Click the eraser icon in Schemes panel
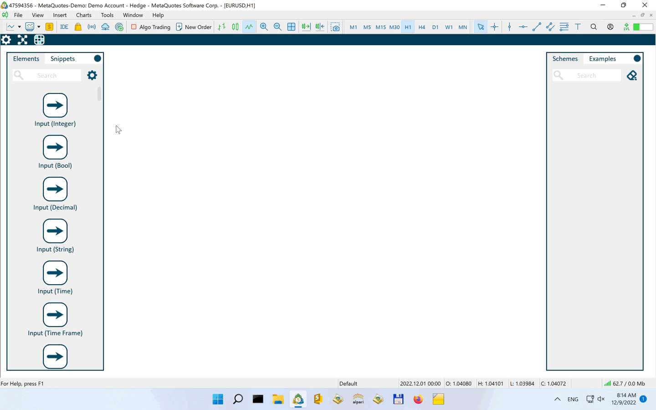This screenshot has height=410, width=656. tap(632, 75)
